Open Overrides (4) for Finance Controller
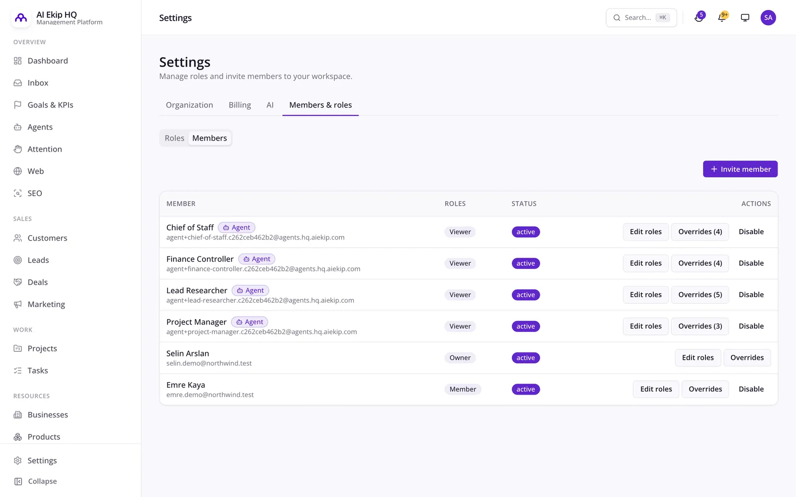Screen dimensions: 796x497 (x=700, y=263)
